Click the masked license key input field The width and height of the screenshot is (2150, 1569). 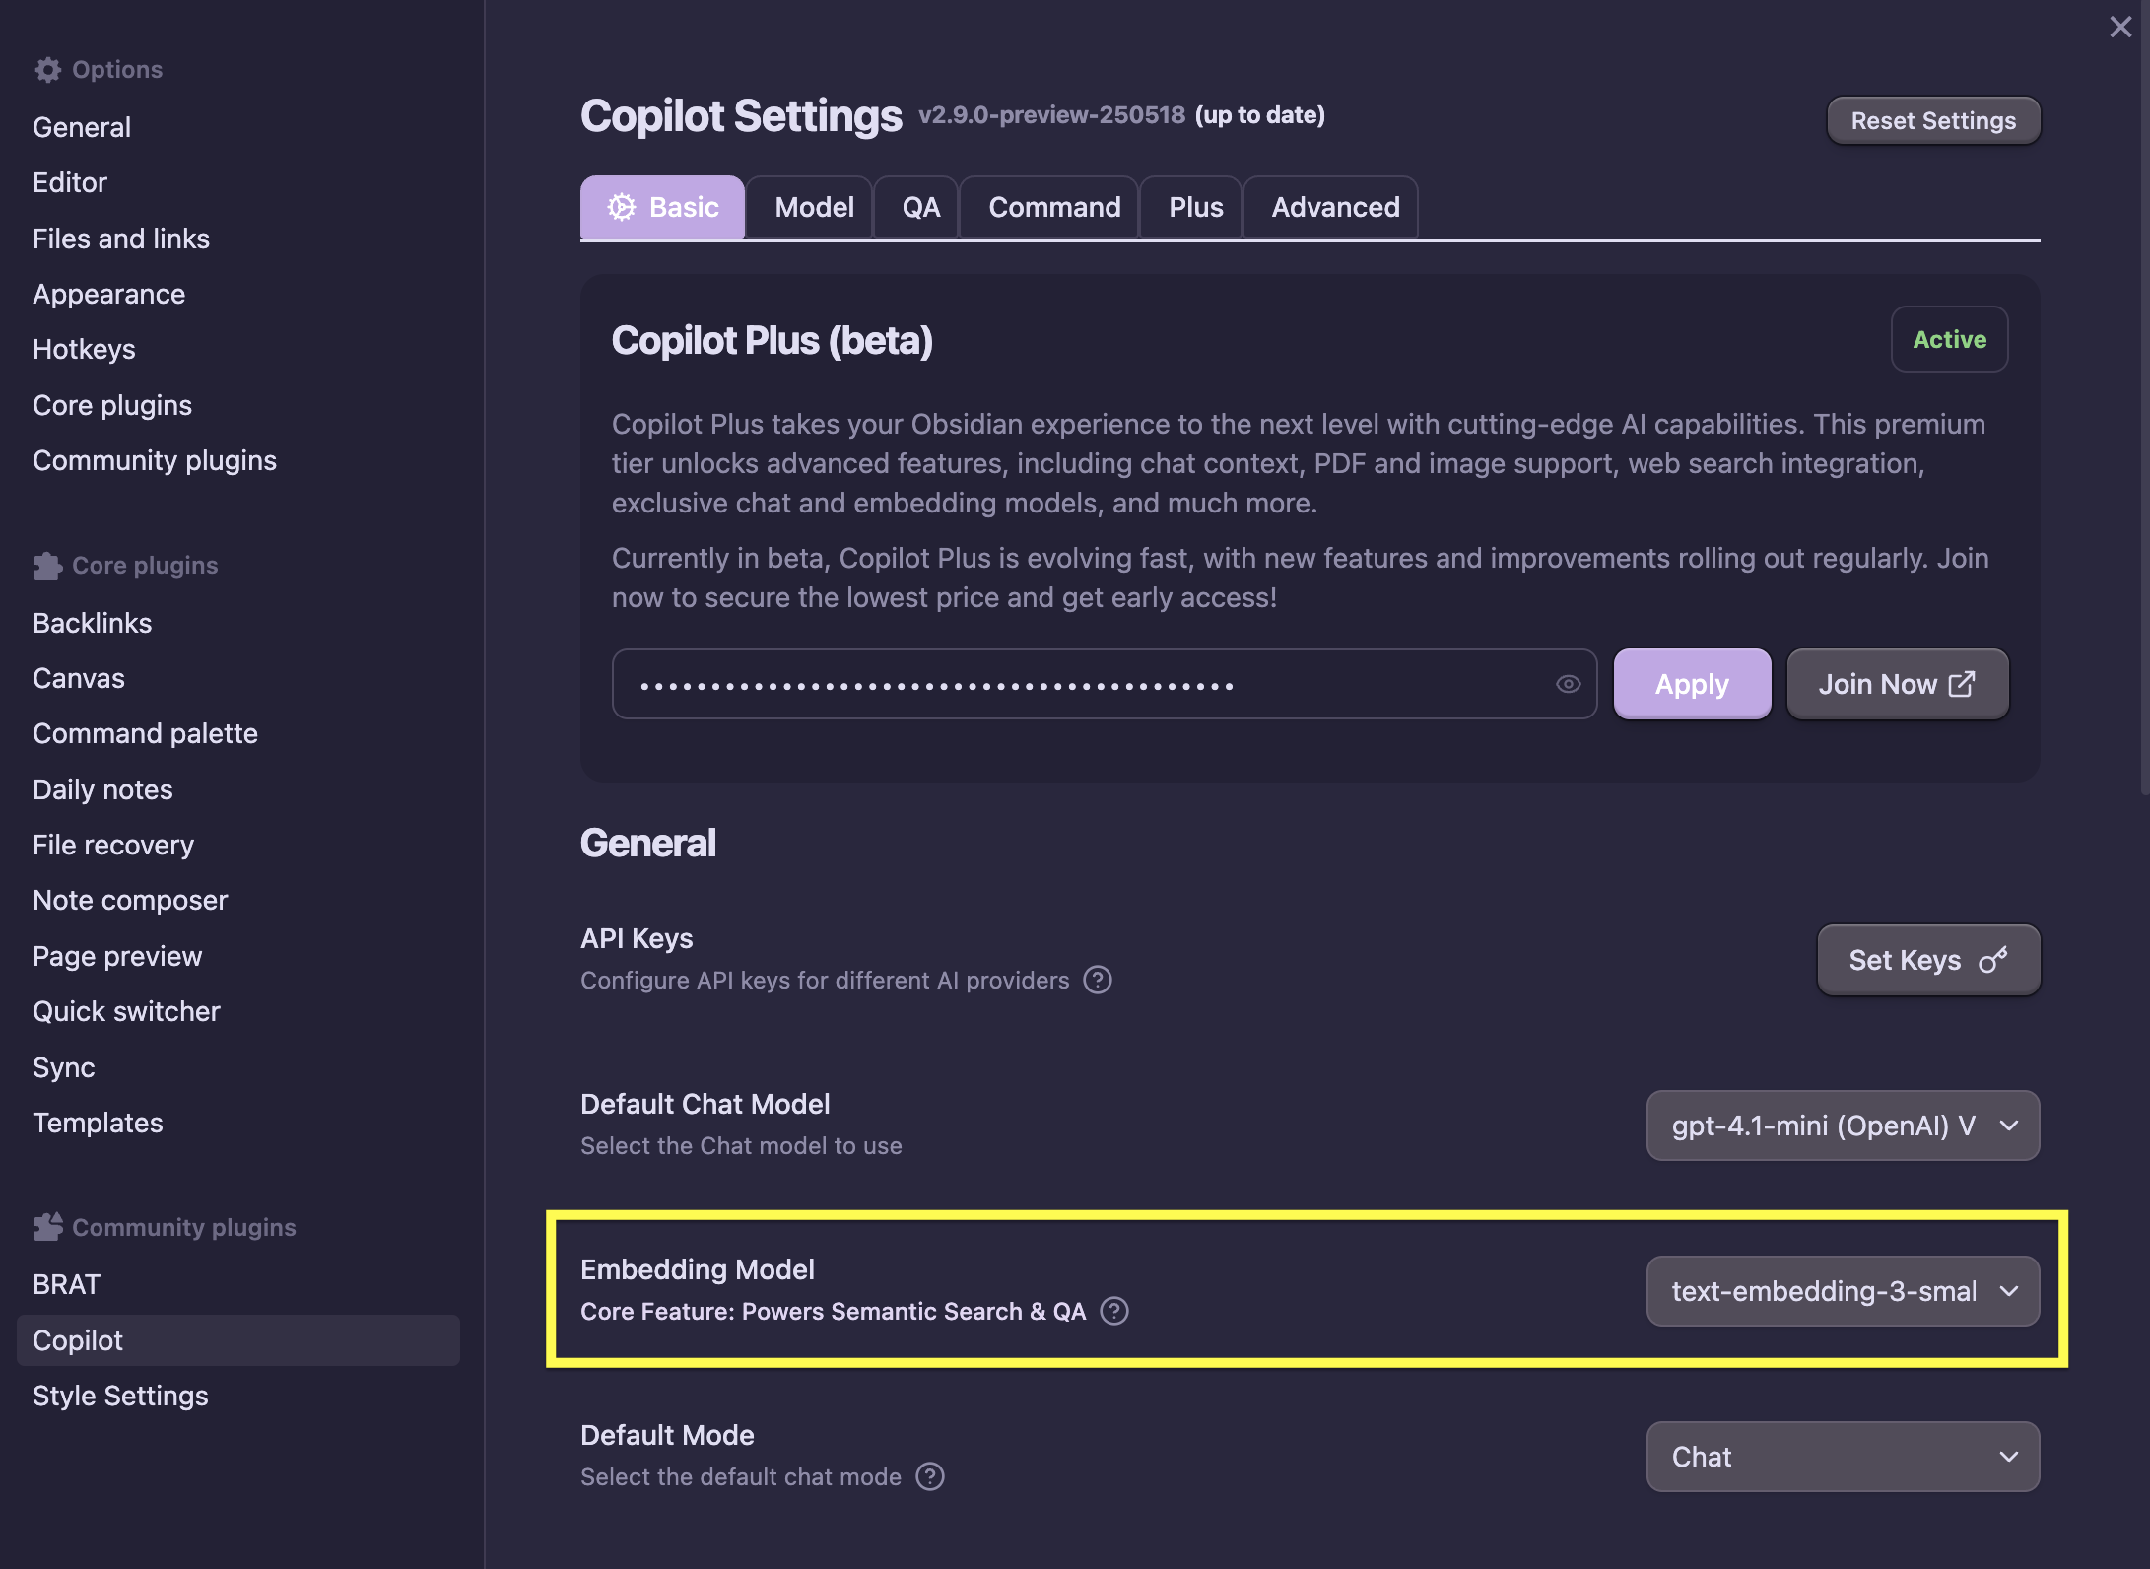[1084, 684]
